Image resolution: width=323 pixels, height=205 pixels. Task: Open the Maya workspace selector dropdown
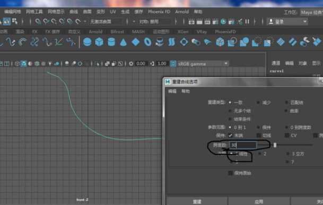(311, 12)
